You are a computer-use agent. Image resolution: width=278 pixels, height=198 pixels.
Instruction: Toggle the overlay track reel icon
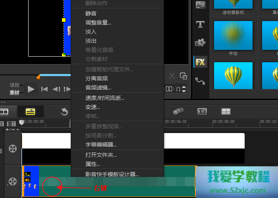click(13, 182)
